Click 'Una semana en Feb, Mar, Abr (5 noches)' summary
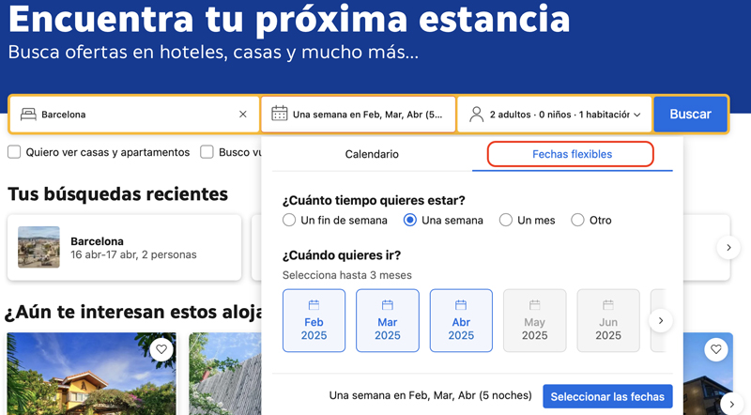Screen dimensions: 751x415 coord(430,395)
